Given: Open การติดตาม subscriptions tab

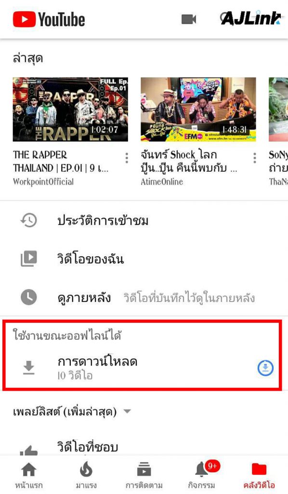Looking at the screenshot, I should tap(144, 475).
